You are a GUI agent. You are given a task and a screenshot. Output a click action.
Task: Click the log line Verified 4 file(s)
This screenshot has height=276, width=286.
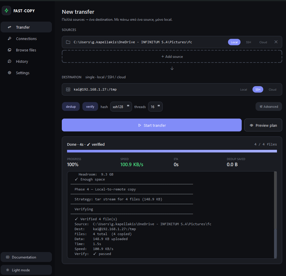coord(96,219)
